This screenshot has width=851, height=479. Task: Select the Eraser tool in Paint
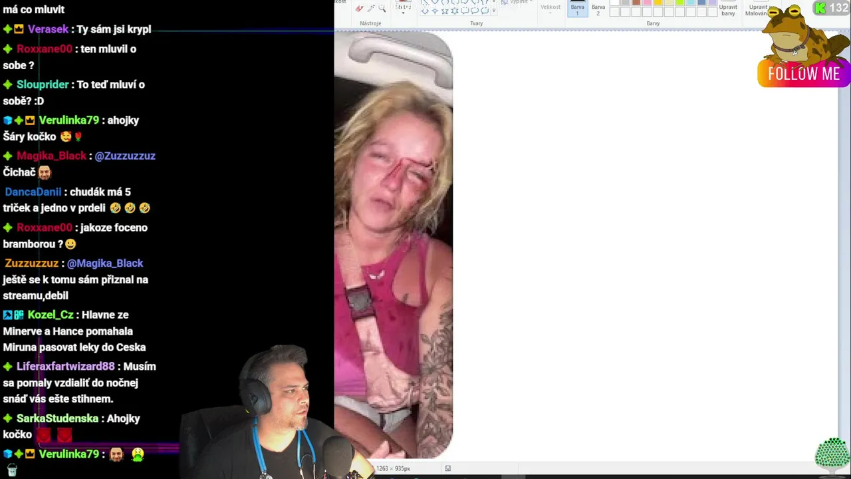[x=359, y=8]
